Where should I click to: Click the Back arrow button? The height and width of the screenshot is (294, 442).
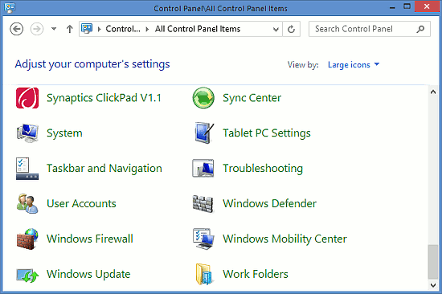pyautogui.click(x=16, y=29)
